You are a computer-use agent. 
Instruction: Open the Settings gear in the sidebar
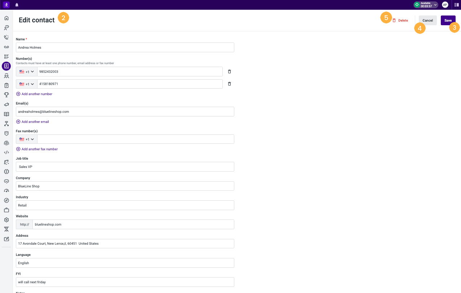point(6,219)
